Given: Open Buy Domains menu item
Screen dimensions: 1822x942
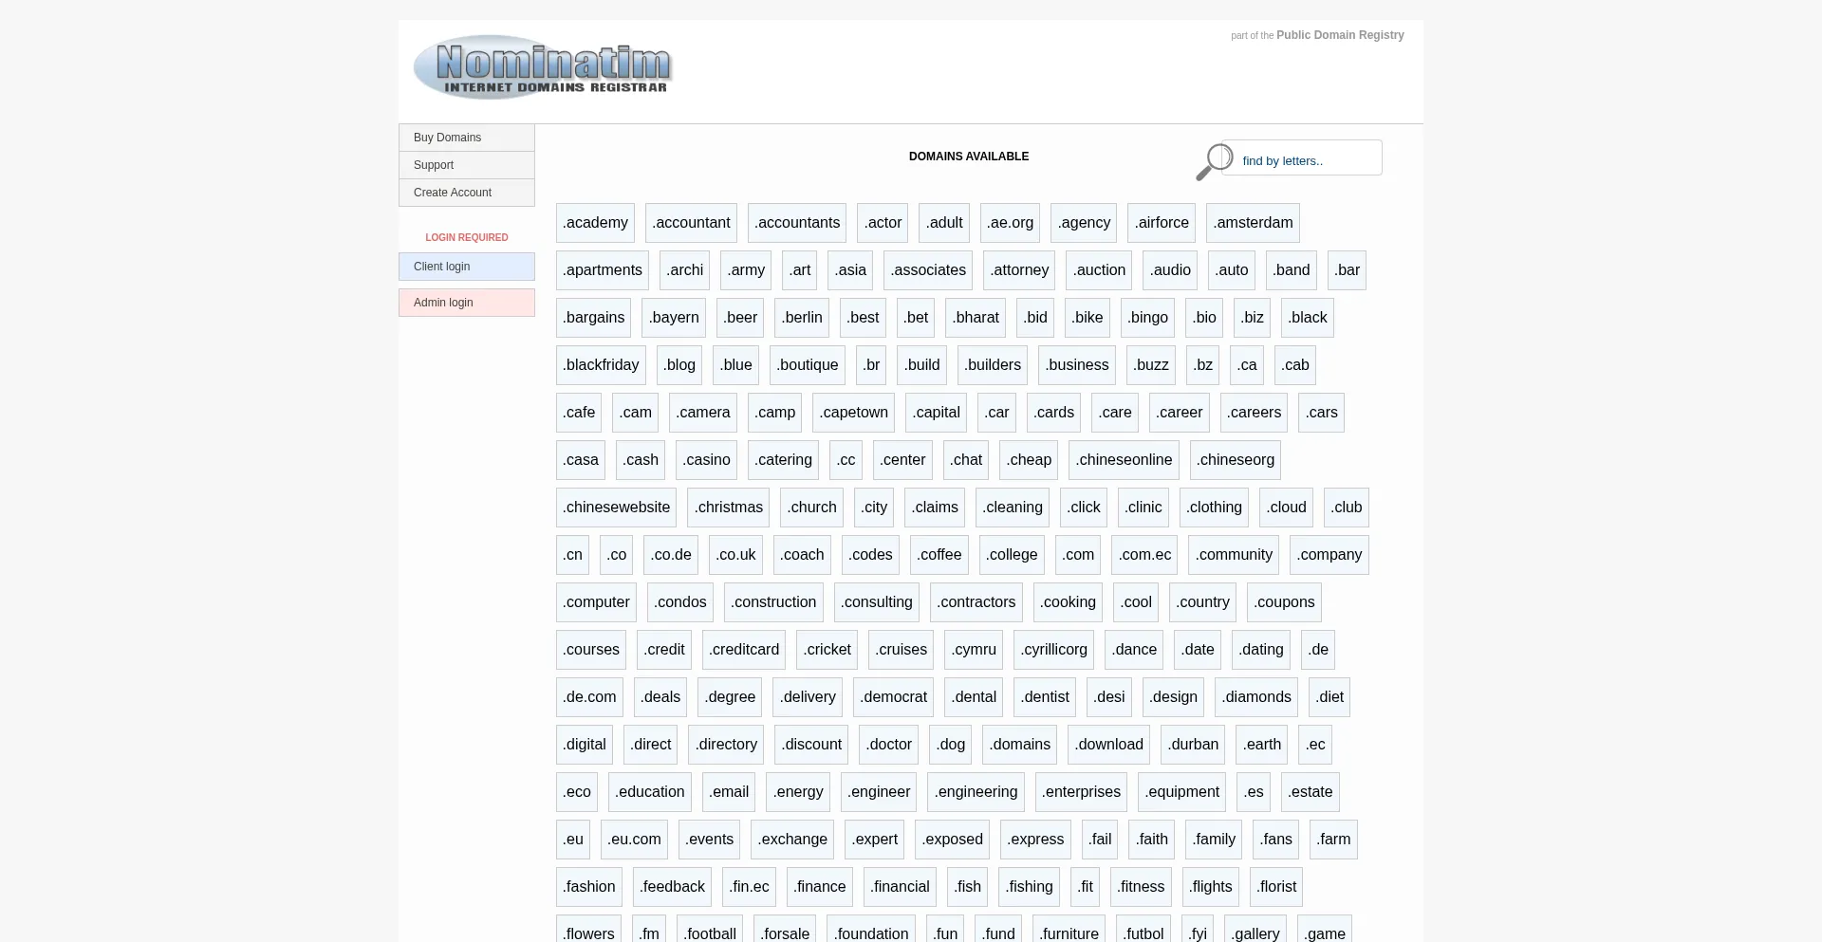Looking at the screenshot, I should pos(467,138).
